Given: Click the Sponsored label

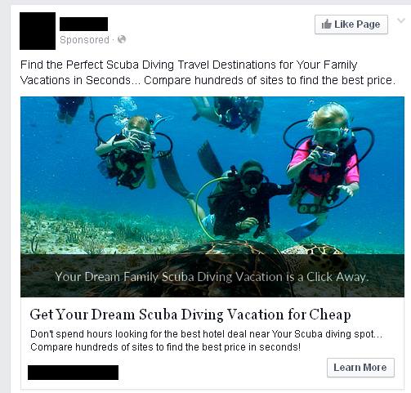Looking at the screenshot, I should (x=84, y=40).
